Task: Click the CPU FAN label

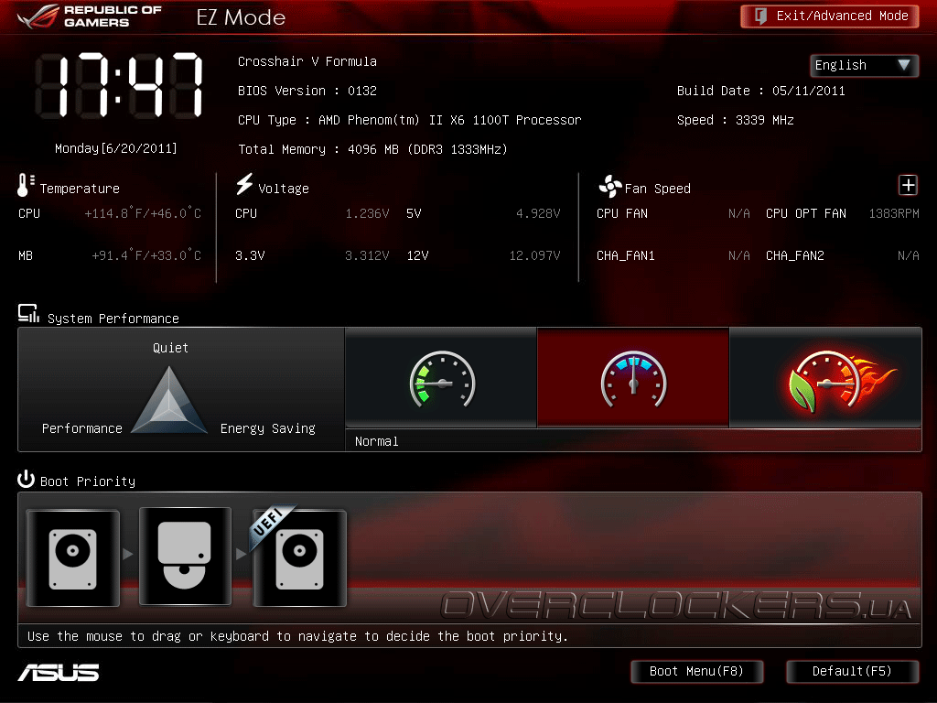Action: tap(622, 213)
